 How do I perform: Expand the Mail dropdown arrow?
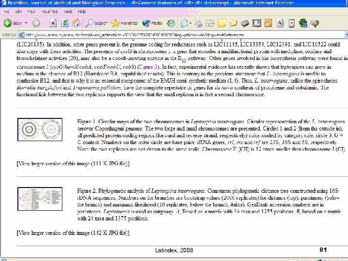click(x=190, y=23)
